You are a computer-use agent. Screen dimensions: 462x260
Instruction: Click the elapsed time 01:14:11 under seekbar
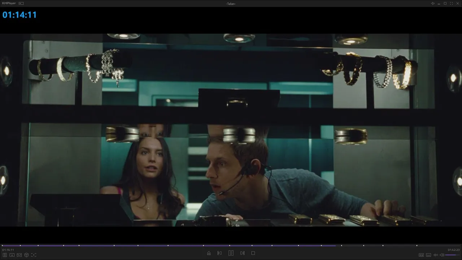pos(8,250)
